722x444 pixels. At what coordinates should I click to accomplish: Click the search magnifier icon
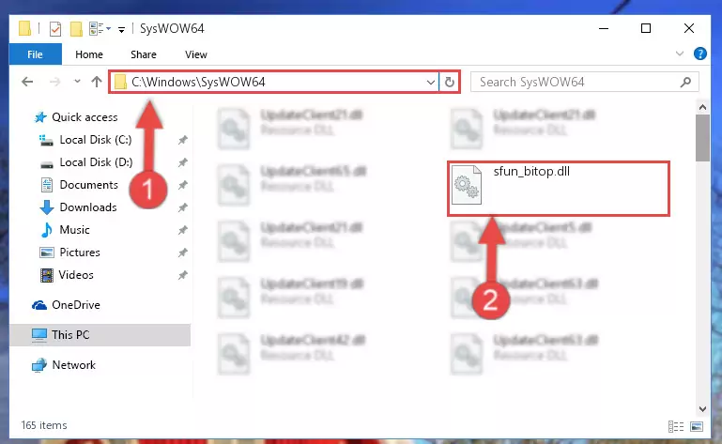point(685,82)
